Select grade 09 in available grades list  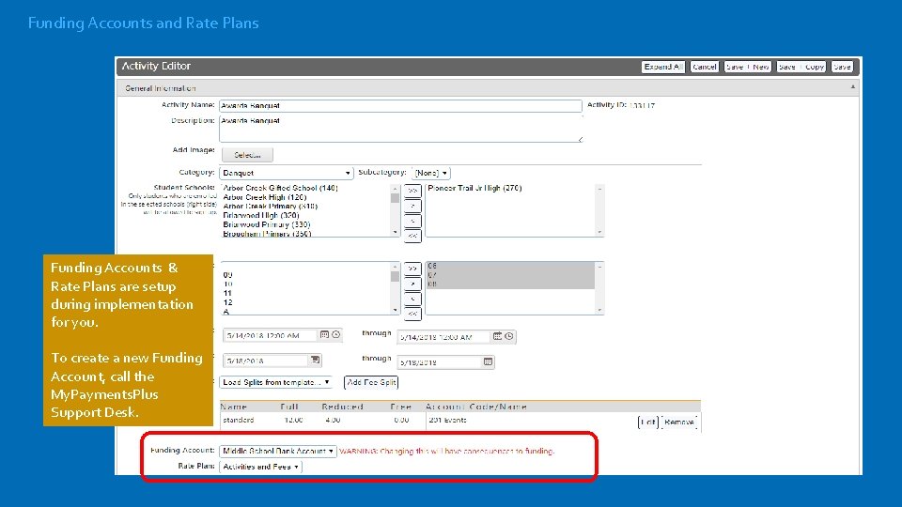coord(227,275)
